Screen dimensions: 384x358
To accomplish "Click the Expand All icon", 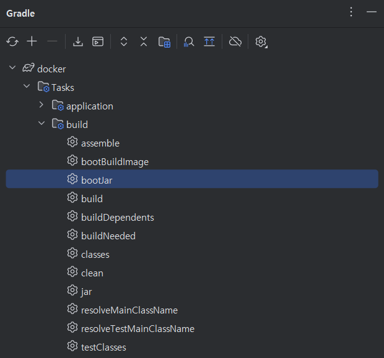I will (124, 41).
